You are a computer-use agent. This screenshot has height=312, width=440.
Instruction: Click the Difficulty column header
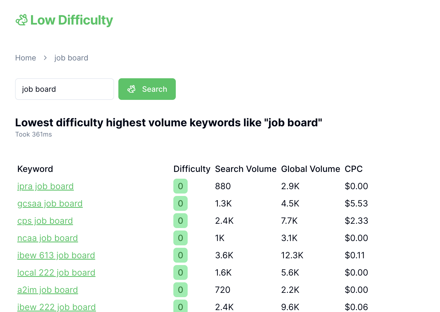(192, 169)
